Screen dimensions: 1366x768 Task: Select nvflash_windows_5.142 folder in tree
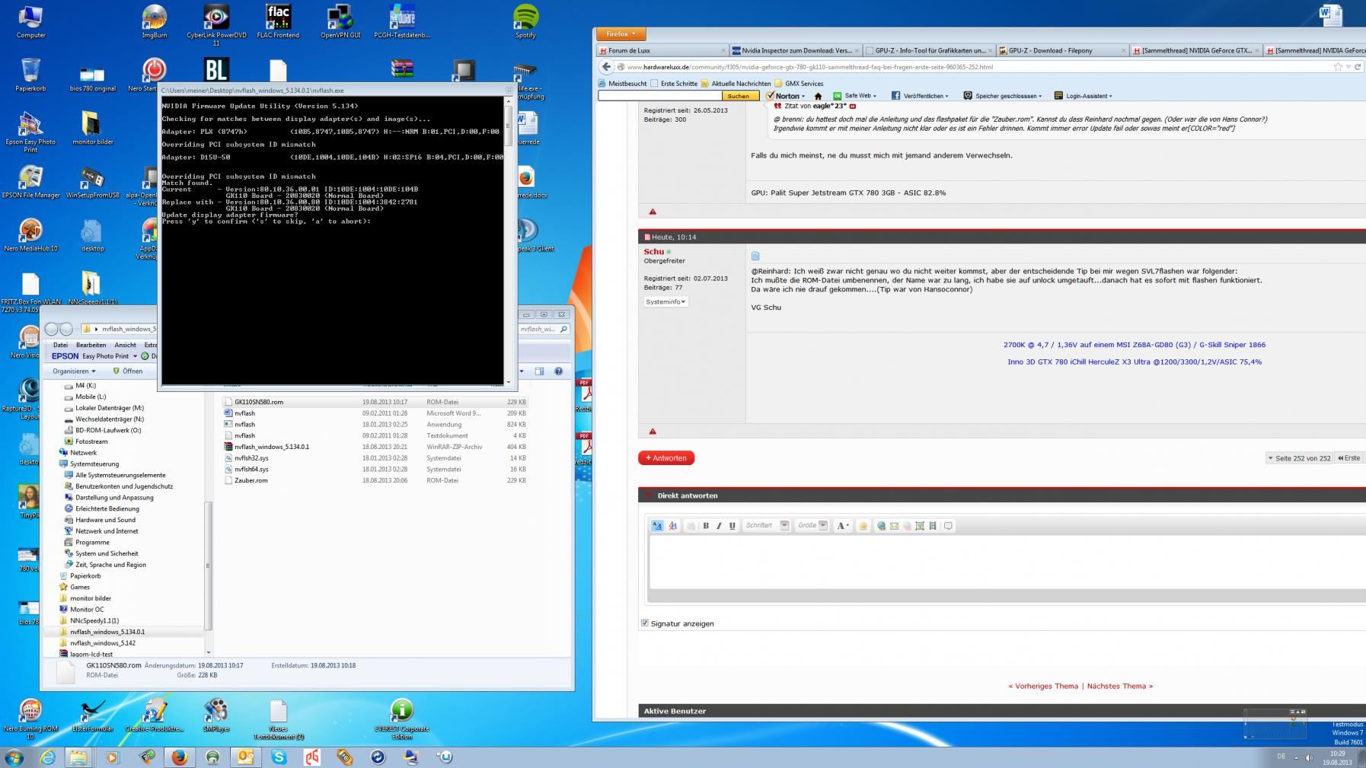(x=103, y=643)
